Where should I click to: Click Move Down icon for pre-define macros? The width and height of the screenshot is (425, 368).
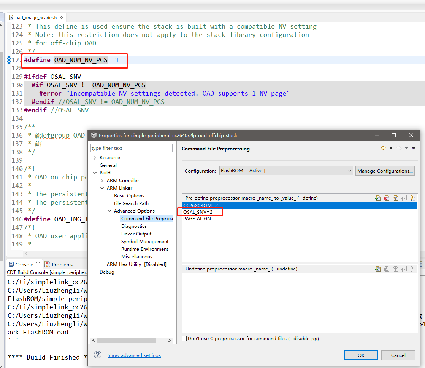(412, 198)
